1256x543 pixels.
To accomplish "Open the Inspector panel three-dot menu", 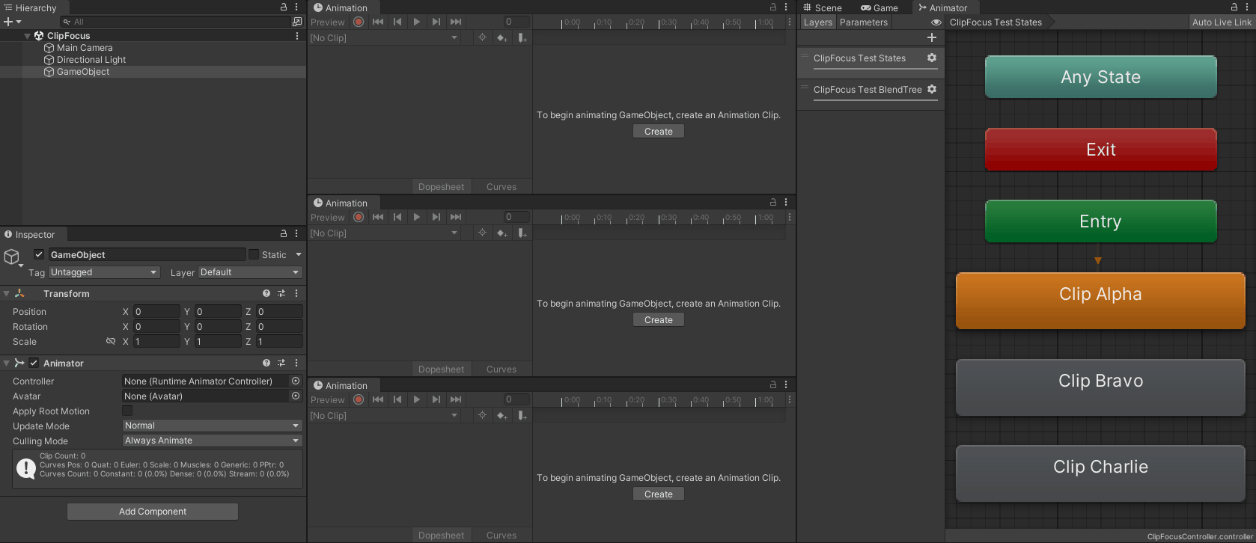I will click(296, 234).
